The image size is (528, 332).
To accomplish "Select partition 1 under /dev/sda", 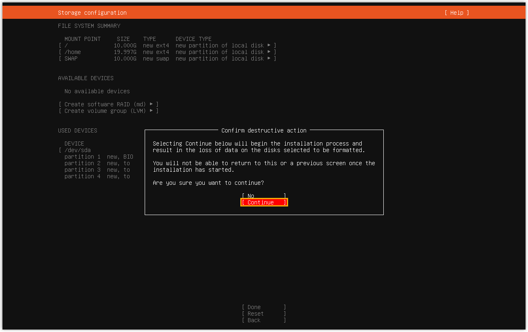I will 82,157.
